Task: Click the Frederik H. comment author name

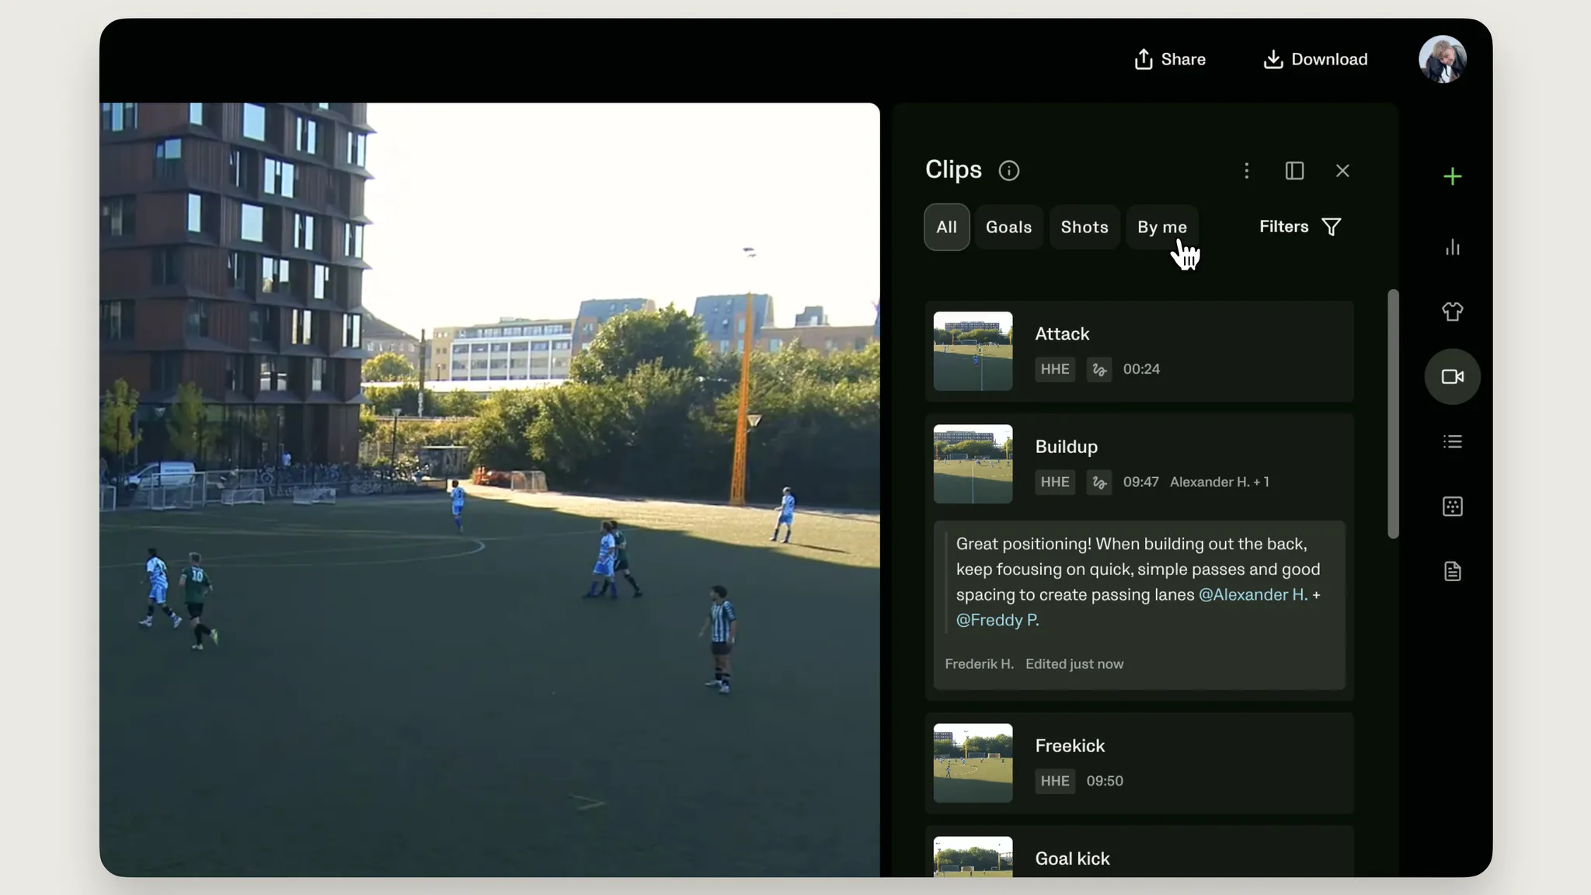Action: pos(979,664)
